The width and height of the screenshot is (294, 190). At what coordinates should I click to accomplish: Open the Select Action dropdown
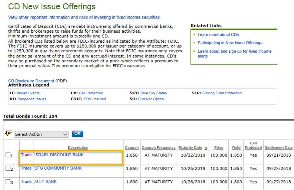pos(41,134)
